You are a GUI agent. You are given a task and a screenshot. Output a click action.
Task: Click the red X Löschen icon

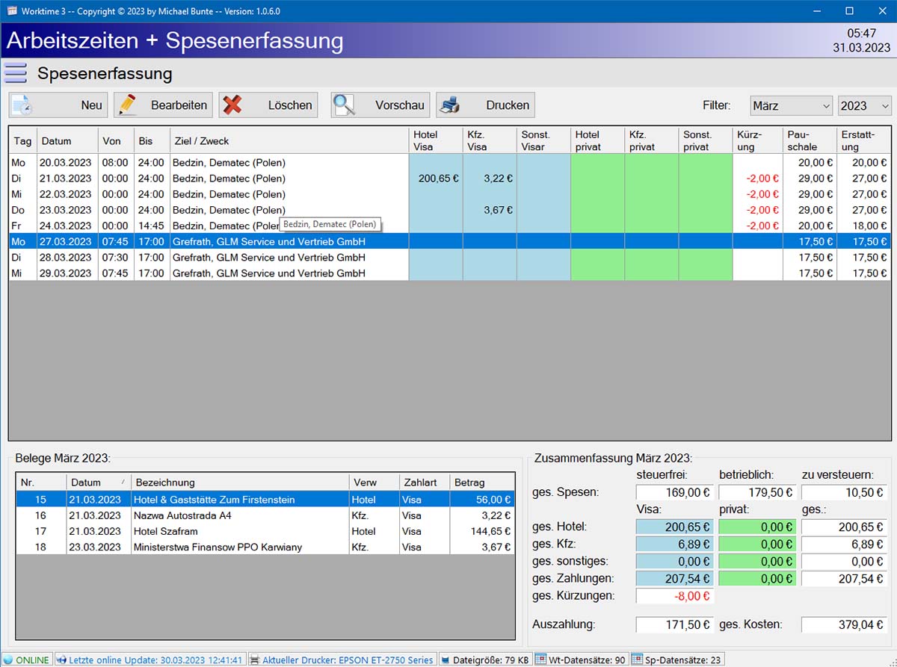[232, 105]
